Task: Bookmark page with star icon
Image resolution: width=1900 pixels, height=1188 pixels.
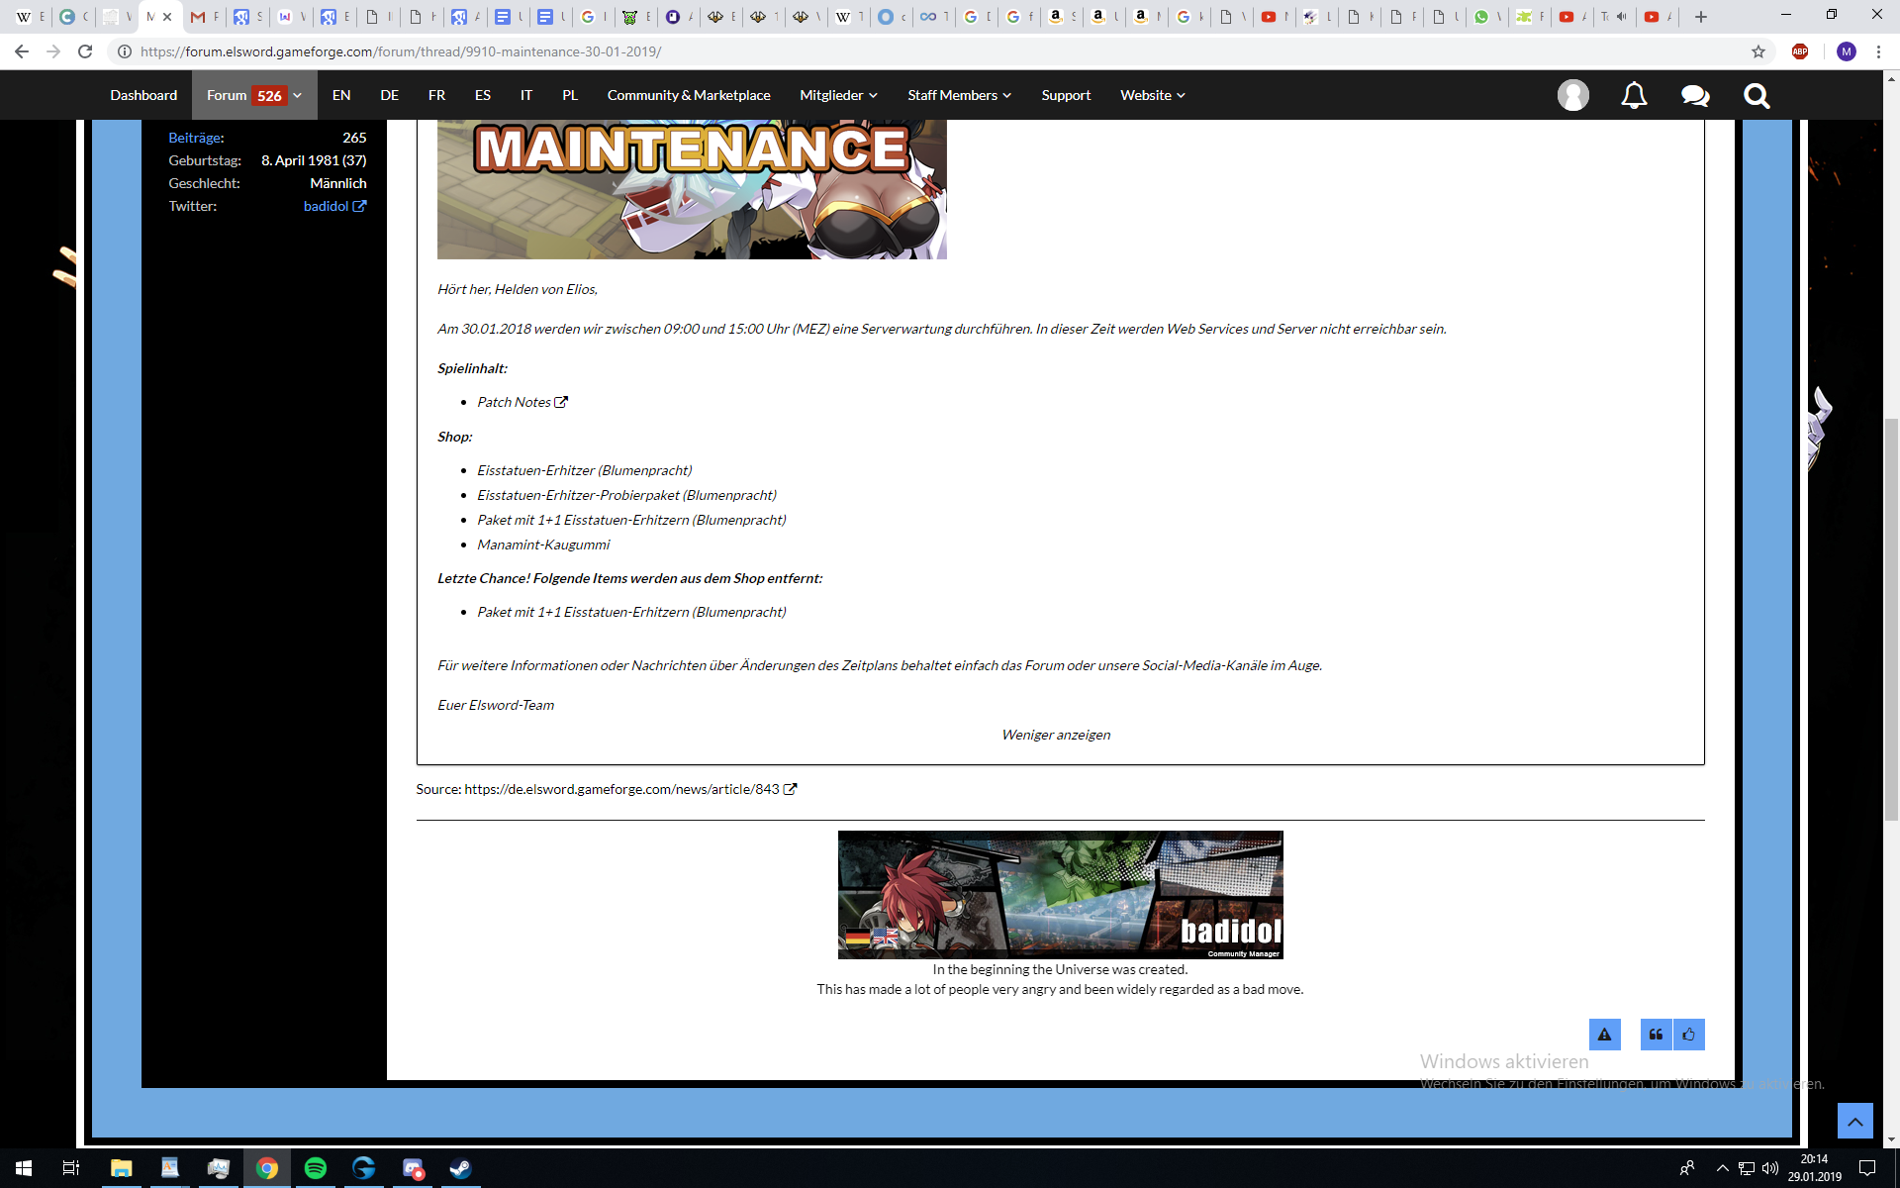Action: tap(1757, 51)
